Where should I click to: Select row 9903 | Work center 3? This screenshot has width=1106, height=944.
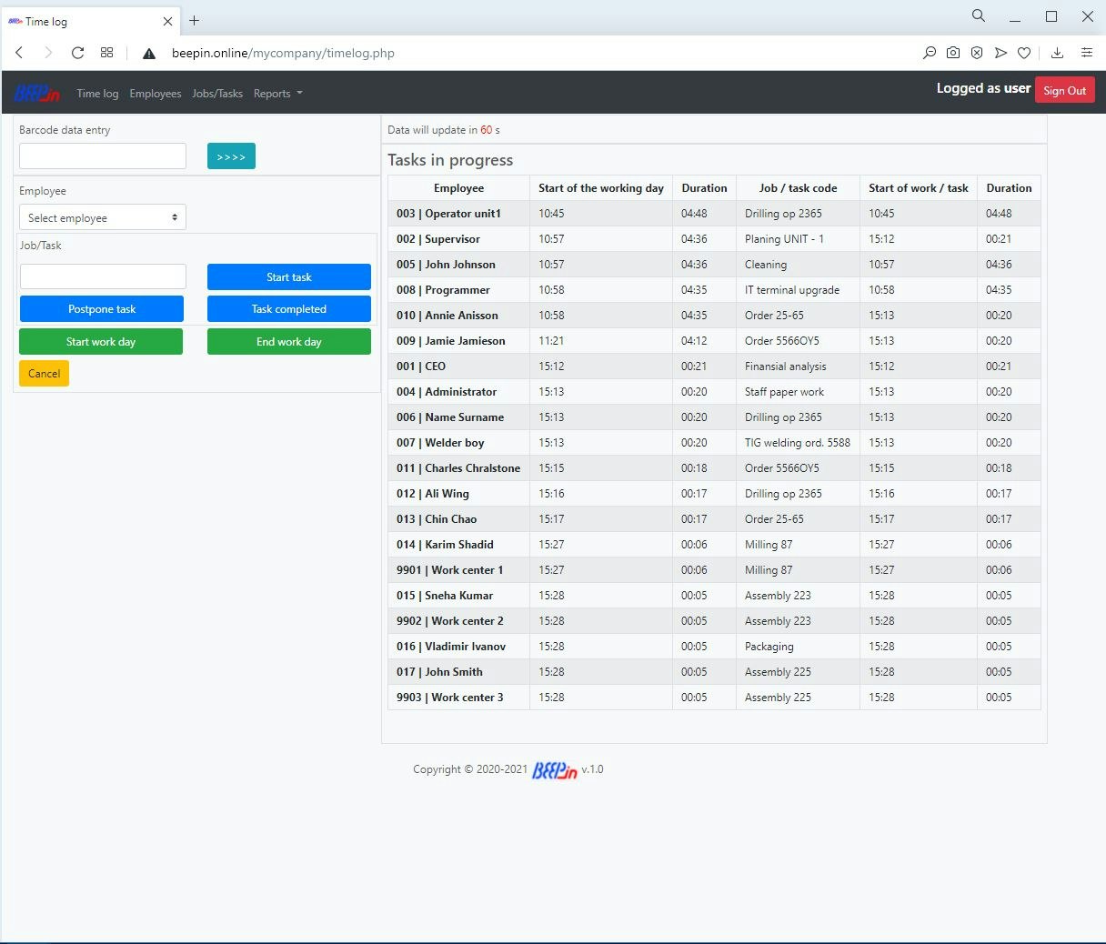tap(714, 698)
